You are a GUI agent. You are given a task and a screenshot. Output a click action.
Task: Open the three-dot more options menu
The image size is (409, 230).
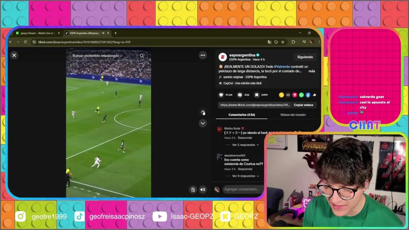coord(203,55)
